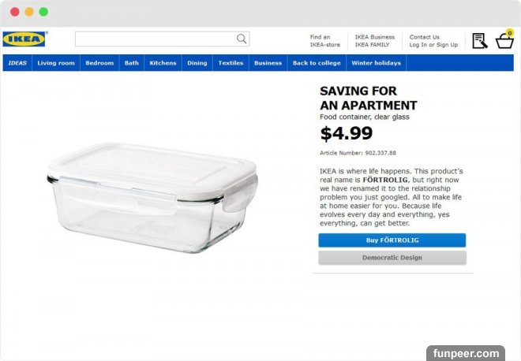This screenshot has width=521, height=361.
Task: Select the Textiles menu item
Action: coord(231,63)
